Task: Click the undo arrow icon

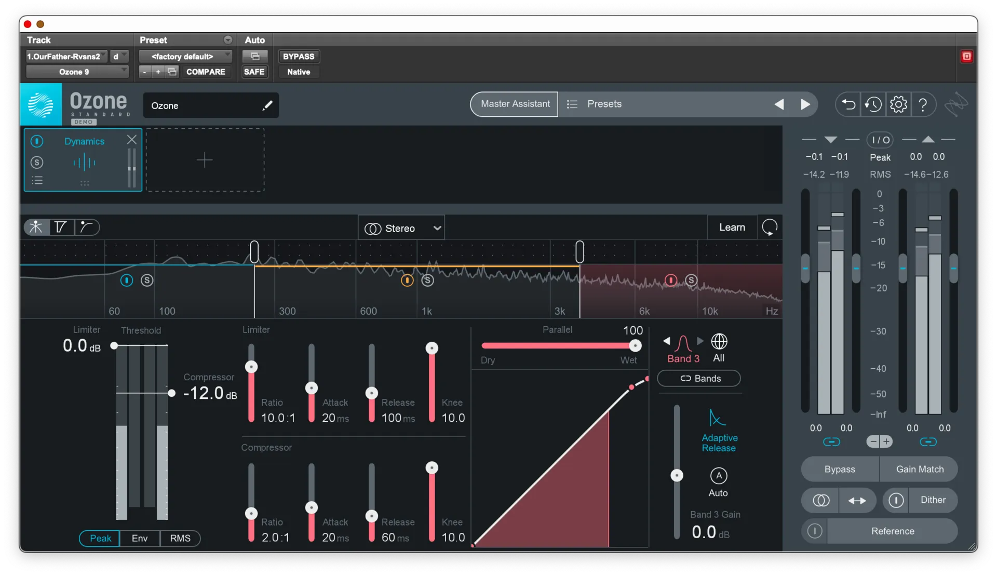Action: [x=848, y=104]
